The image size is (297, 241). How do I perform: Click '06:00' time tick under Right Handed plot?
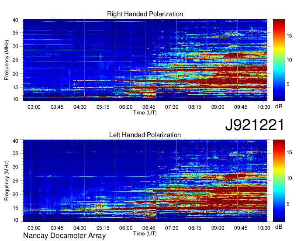(126, 107)
